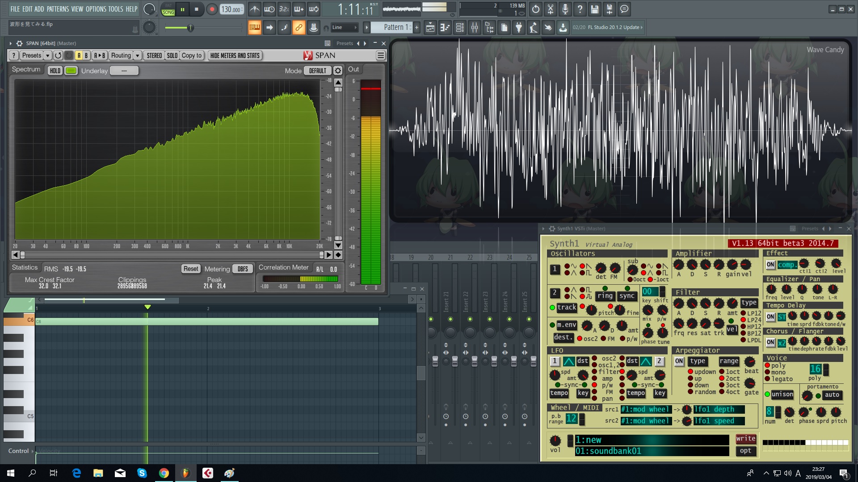Open the metronome button in the toolbar
Screen dimensions: 858x482
coord(254,9)
